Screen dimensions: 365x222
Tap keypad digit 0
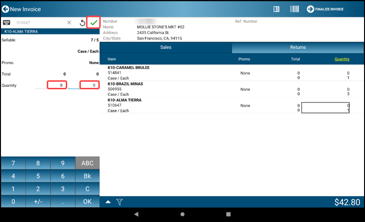tap(13, 201)
